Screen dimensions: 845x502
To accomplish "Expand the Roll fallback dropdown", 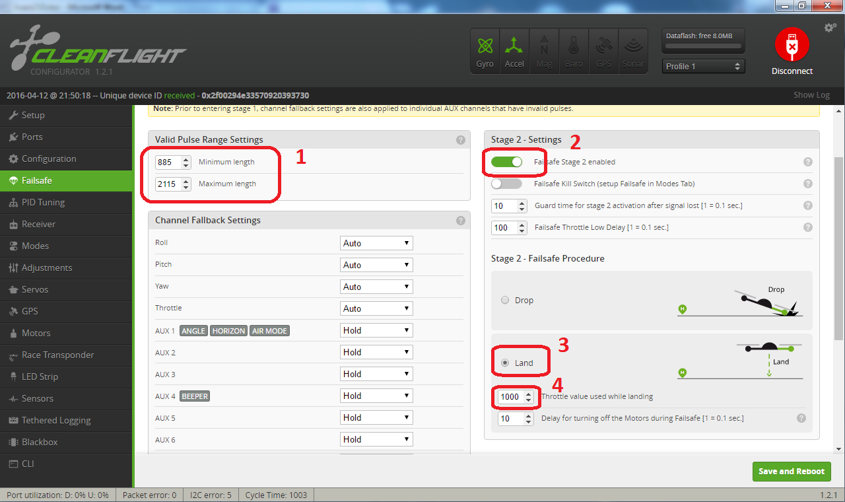I will [376, 243].
